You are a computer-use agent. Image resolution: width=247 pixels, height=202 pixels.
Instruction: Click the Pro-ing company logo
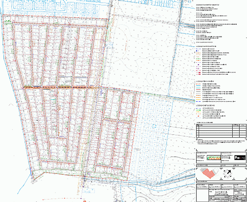(240, 158)
